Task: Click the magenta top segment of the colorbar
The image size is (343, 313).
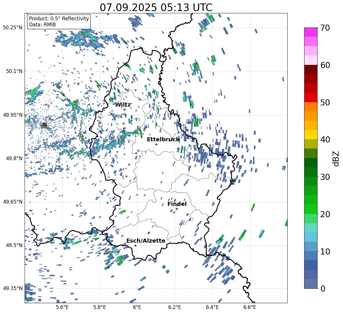Action: point(311,32)
